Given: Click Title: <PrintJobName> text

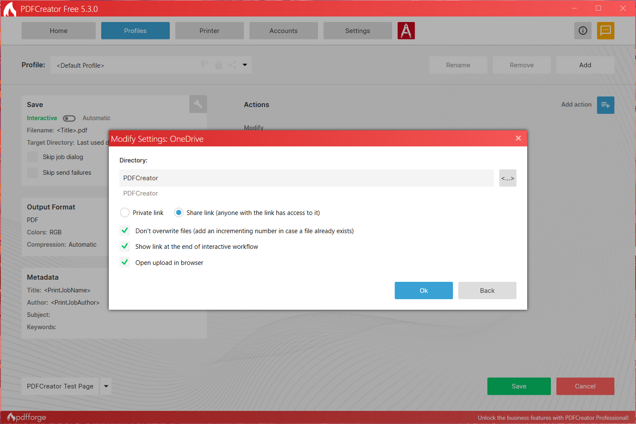Looking at the screenshot, I should point(59,290).
